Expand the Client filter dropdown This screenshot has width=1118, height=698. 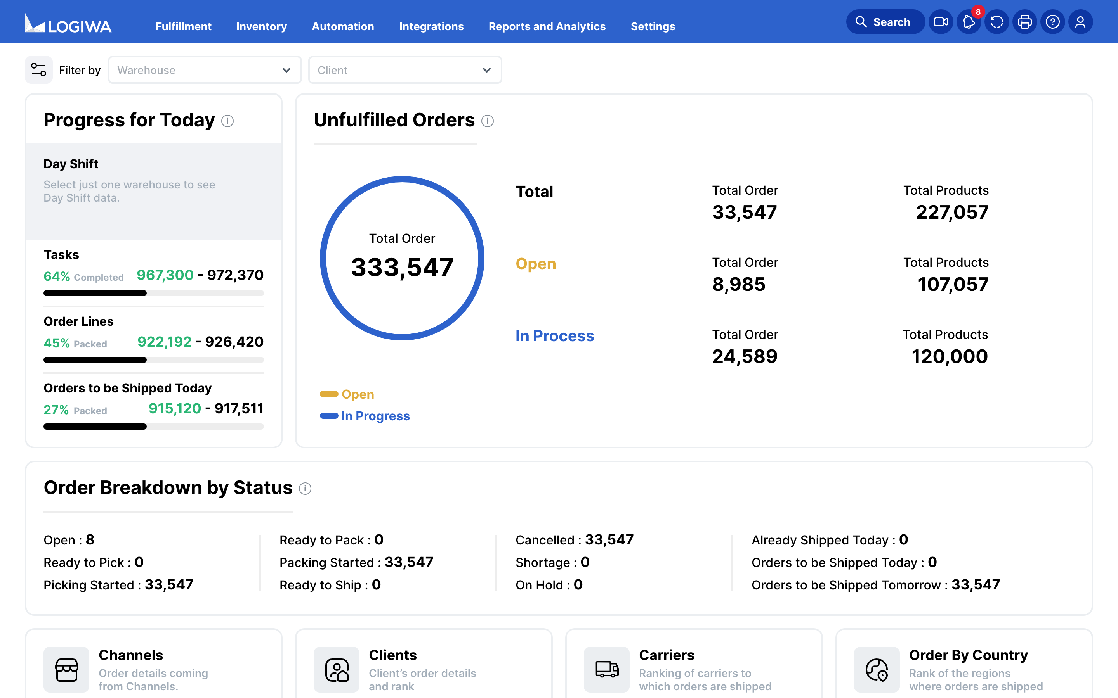coord(405,70)
